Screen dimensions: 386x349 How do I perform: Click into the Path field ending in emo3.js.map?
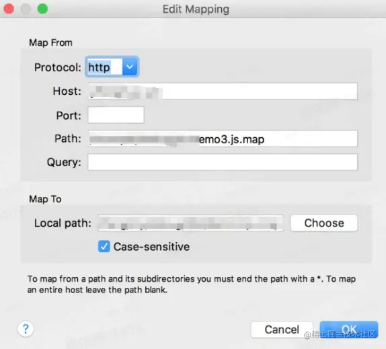coord(223,139)
